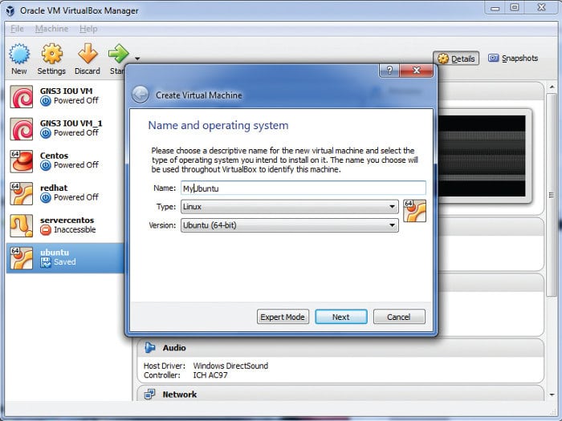Click the Discard arrow toolbar icon
The image size is (562, 421).
pyautogui.click(x=88, y=54)
